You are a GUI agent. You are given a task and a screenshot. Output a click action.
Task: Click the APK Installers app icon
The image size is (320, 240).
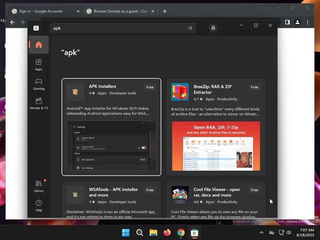75,92
